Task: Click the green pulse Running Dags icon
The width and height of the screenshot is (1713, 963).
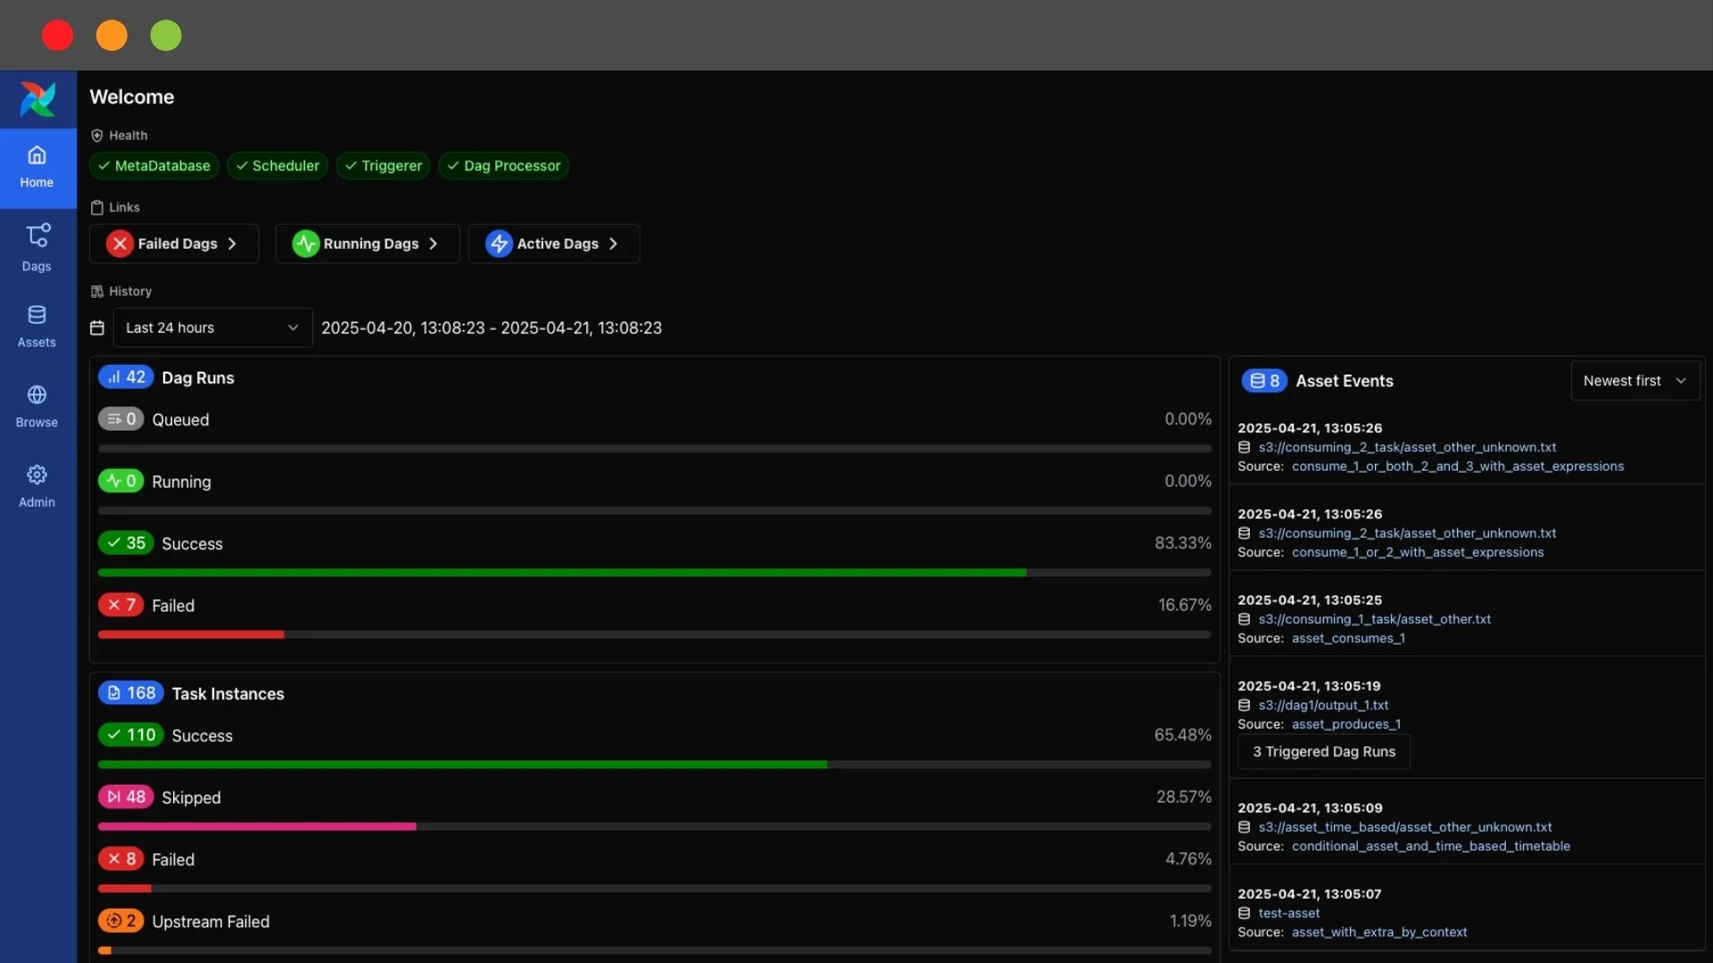Action: coord(306,243)
